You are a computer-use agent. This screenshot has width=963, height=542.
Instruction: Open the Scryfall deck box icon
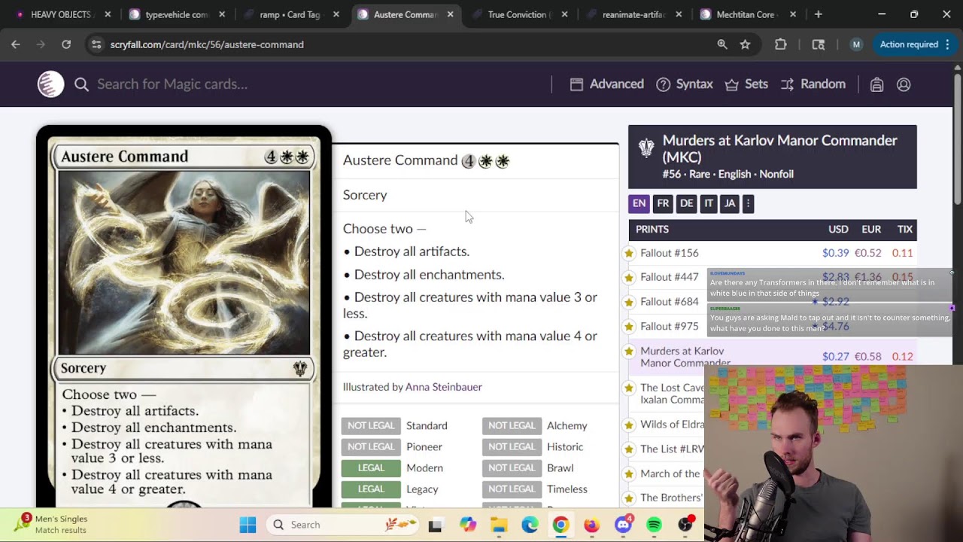[x=876, y=84]
